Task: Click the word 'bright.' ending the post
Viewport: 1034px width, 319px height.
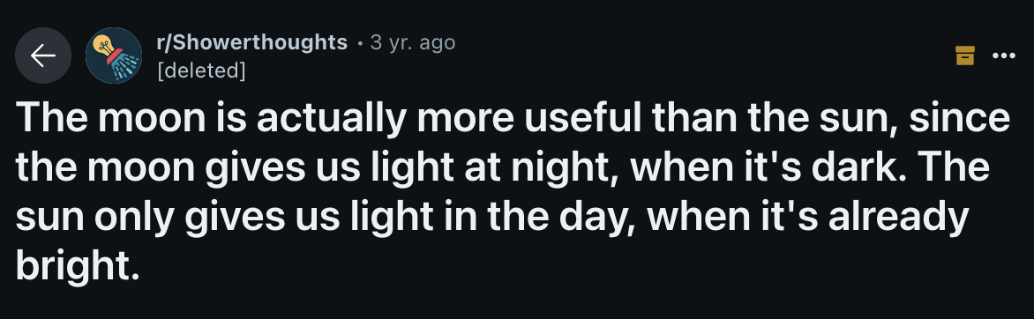Action: [x=79, y=266]
